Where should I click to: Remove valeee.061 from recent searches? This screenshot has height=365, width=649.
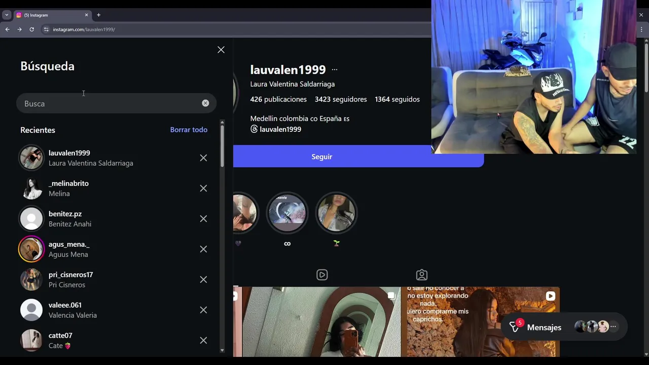203,310
